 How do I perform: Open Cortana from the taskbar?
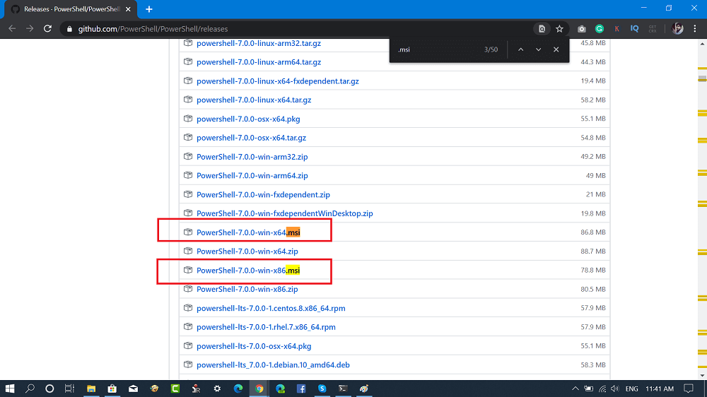tap(49, 389)
